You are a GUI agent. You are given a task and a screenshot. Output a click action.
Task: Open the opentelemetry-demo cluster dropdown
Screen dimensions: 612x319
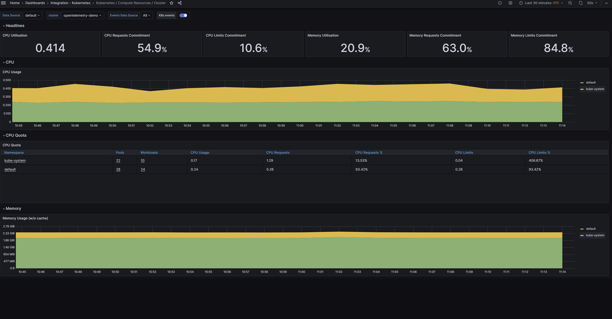(83, 15)
